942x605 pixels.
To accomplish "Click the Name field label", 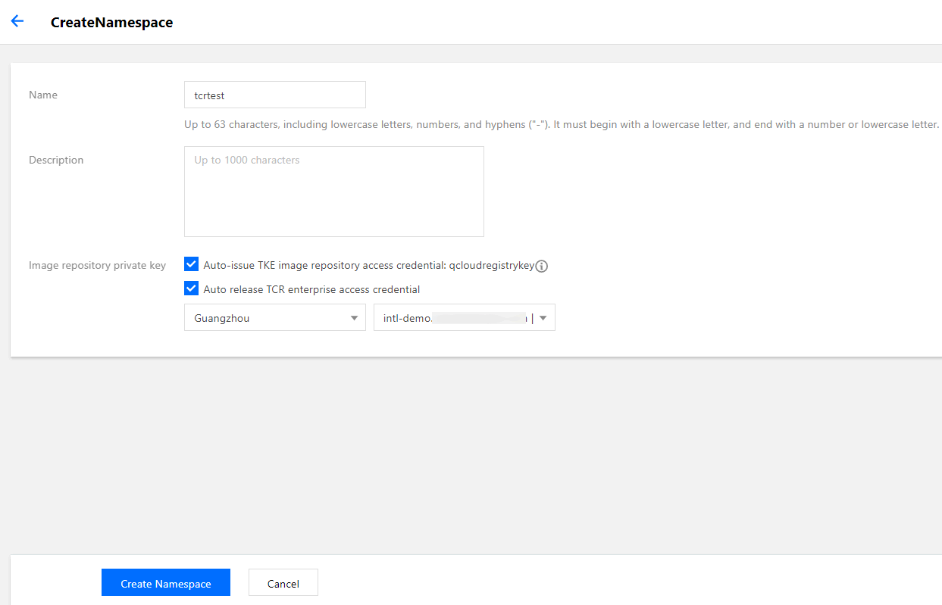I will pyautogui.click(x=43, y=95).
